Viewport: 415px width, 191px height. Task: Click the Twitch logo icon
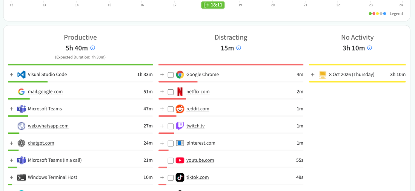[x=180, y=126]
